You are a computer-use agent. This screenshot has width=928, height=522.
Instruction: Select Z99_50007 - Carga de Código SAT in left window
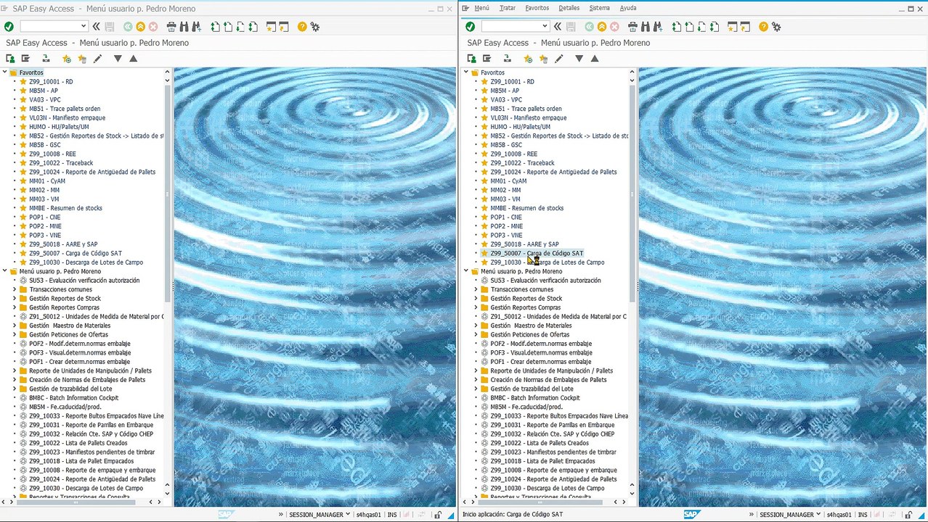point(76,253)
